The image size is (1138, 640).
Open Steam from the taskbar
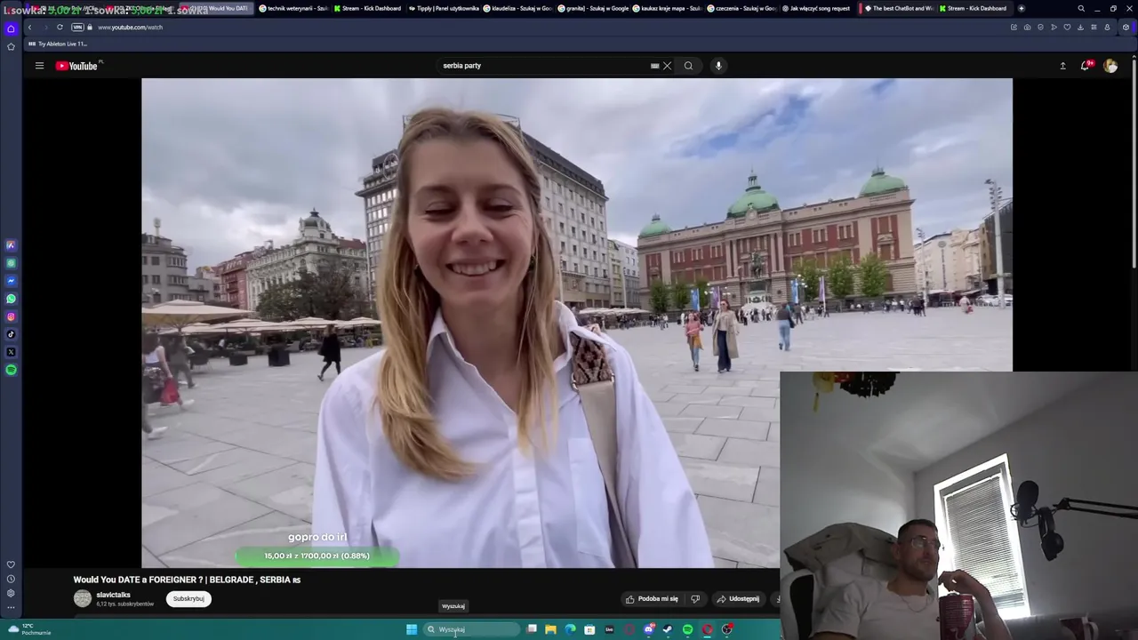point(668,629)
